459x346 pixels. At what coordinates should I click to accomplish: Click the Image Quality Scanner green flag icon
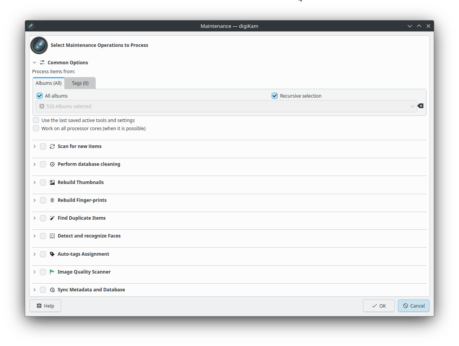click(x=52, y=272)
